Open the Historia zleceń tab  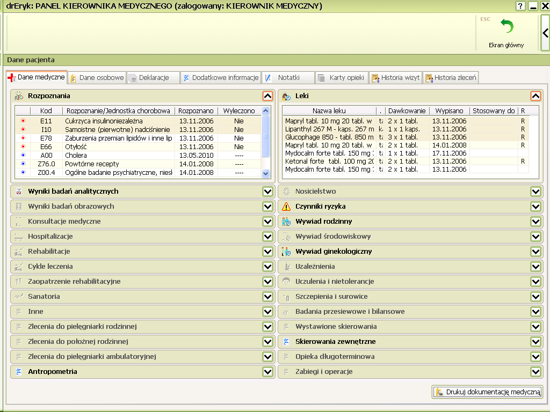(x=451, y=78)
